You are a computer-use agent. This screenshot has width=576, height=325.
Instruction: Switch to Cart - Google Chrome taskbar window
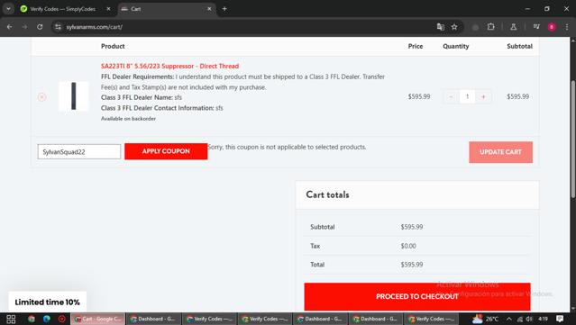[x=97, y=319]
